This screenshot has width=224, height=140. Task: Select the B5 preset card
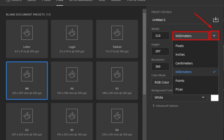72,121
